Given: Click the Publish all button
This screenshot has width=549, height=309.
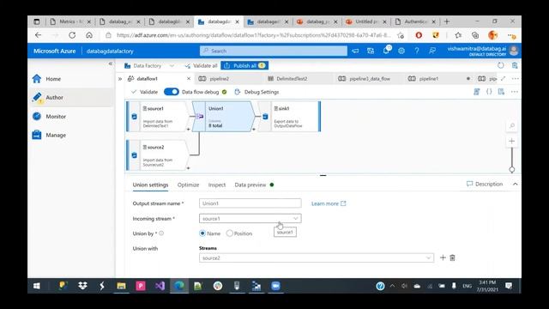Looking at the screenshot, I should 244,65.
